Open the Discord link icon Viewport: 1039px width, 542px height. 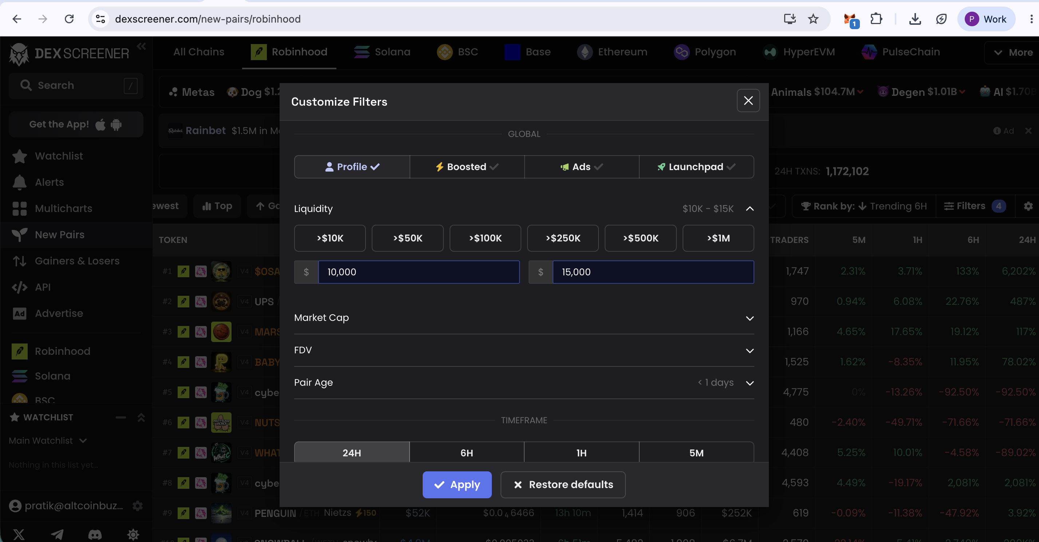tap(95, 535)
